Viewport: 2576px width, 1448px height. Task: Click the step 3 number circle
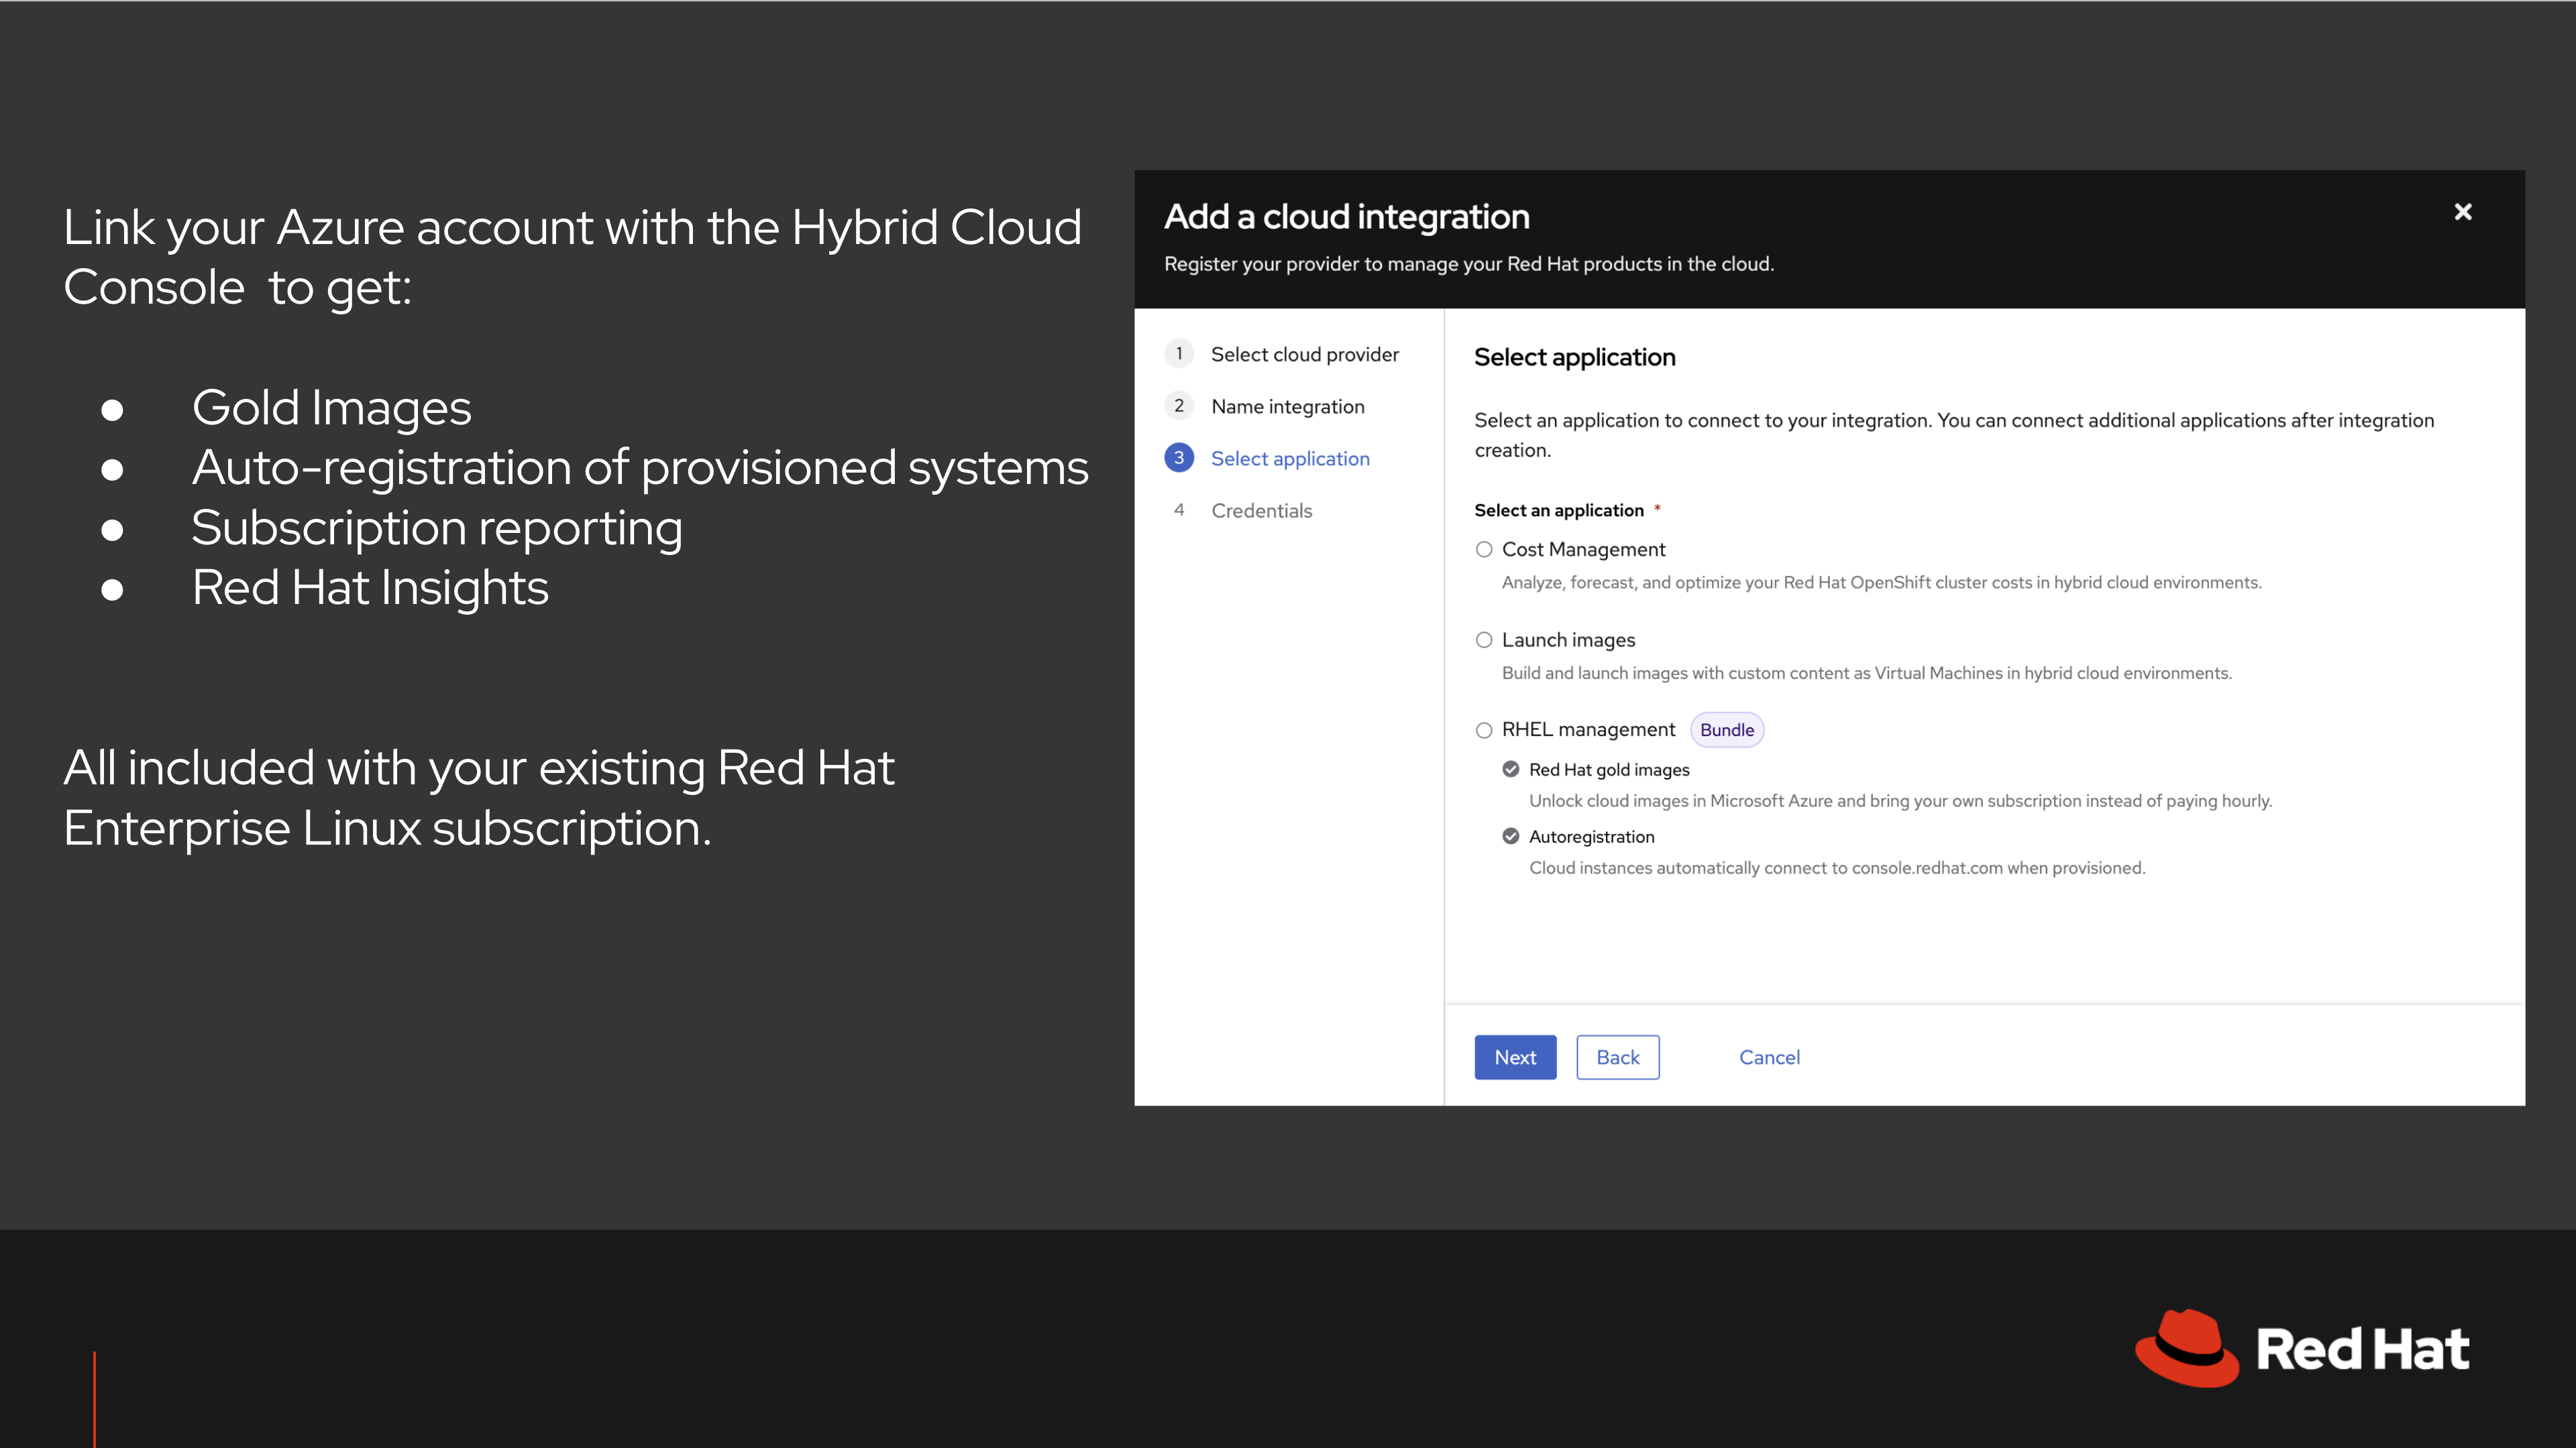coord(1179,458)
